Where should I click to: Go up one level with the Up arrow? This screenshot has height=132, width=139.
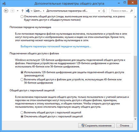click(x=22, y=11)
